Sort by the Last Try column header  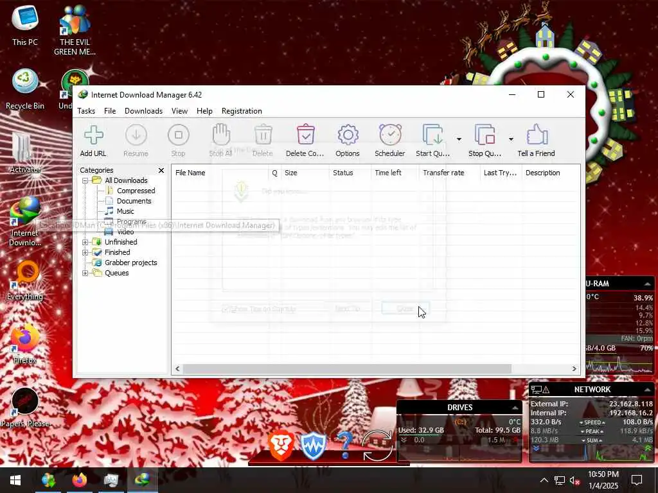pos(501,173)
